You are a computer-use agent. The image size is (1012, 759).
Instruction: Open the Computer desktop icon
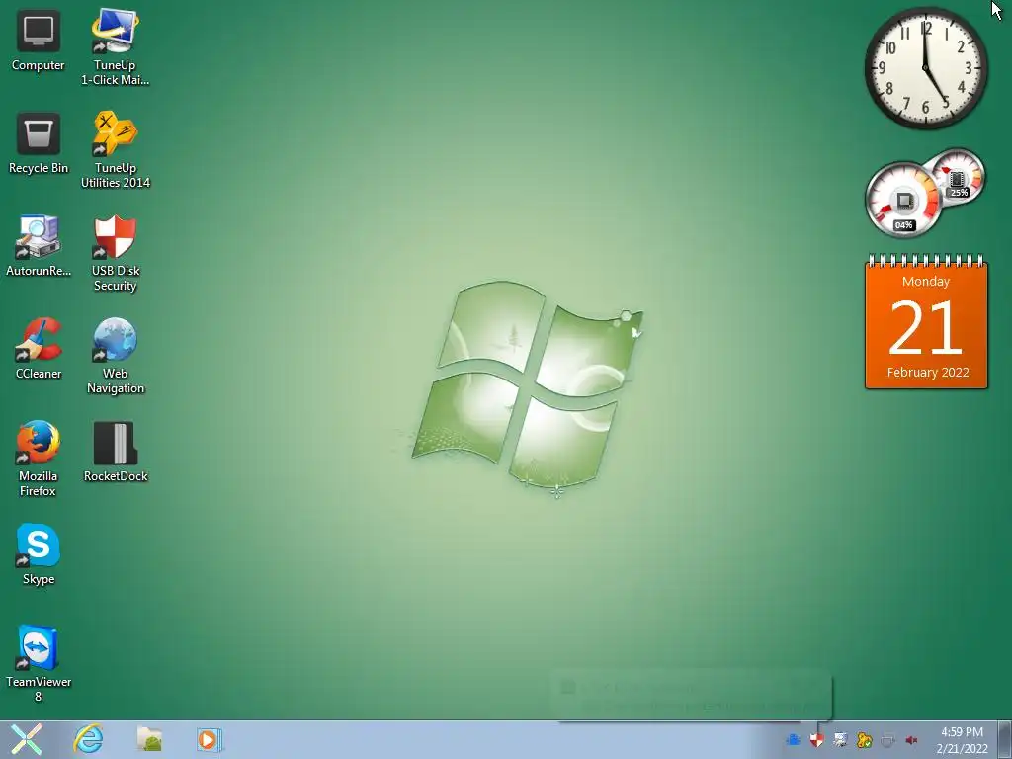39,41
